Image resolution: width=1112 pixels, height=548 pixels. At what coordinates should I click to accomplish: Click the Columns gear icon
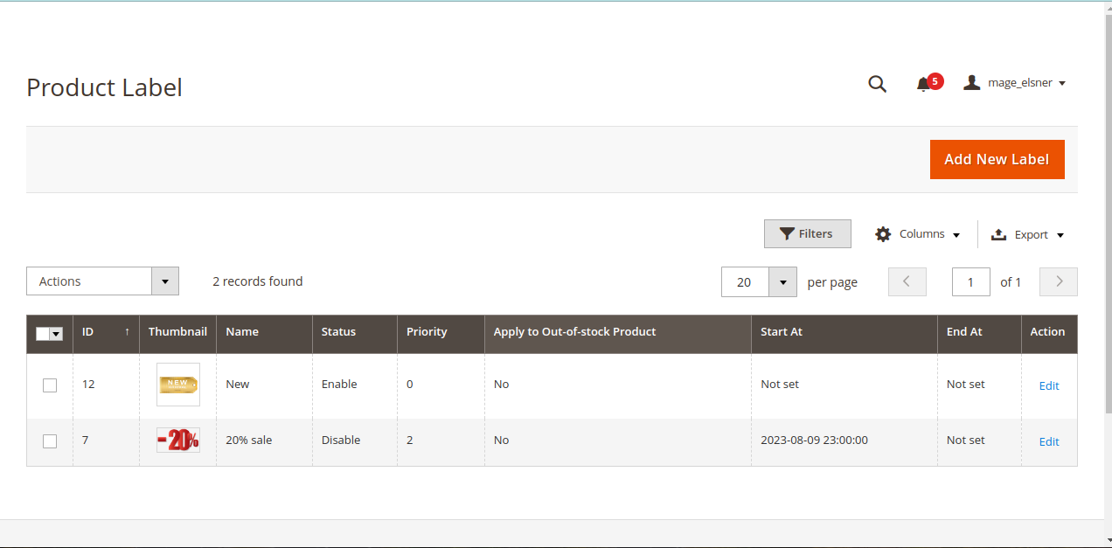click(883, 234)
